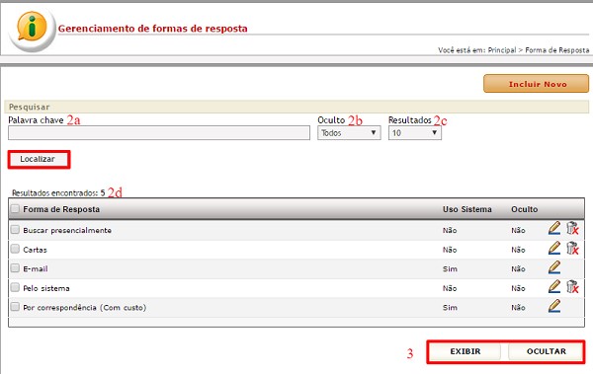Check the E-mail row checkbox
593x374 pixels.
coord(15,267)
